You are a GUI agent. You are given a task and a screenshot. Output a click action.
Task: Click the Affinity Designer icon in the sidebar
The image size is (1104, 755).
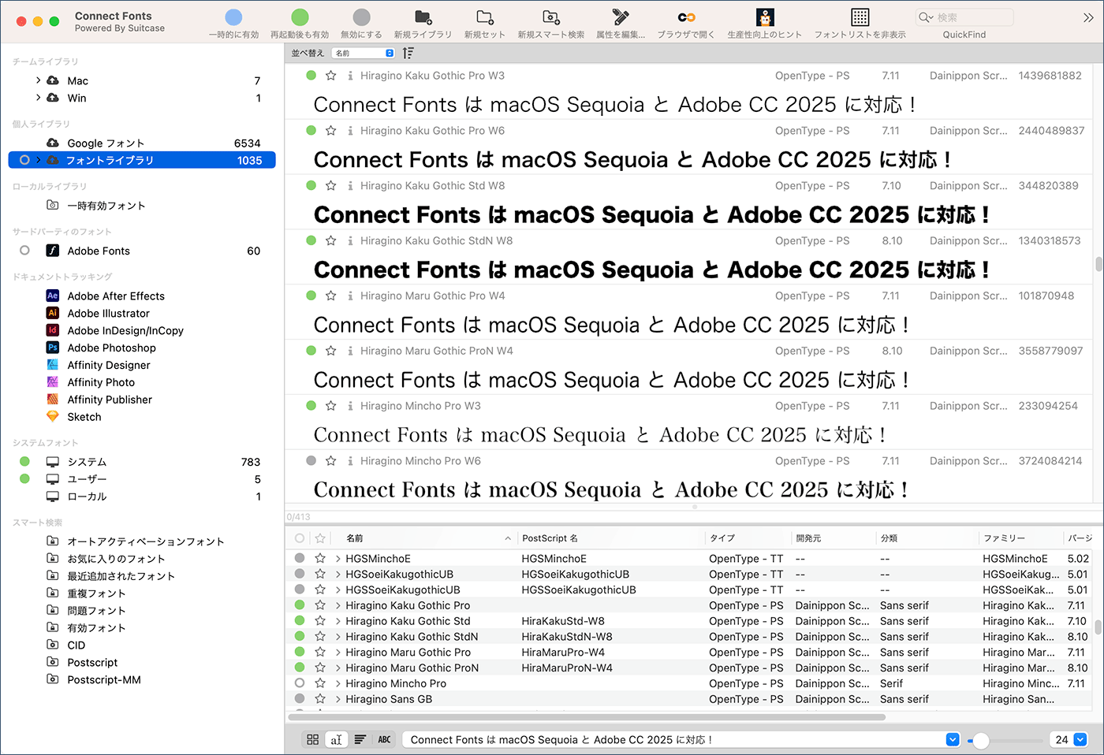click(x=53, y=365)
